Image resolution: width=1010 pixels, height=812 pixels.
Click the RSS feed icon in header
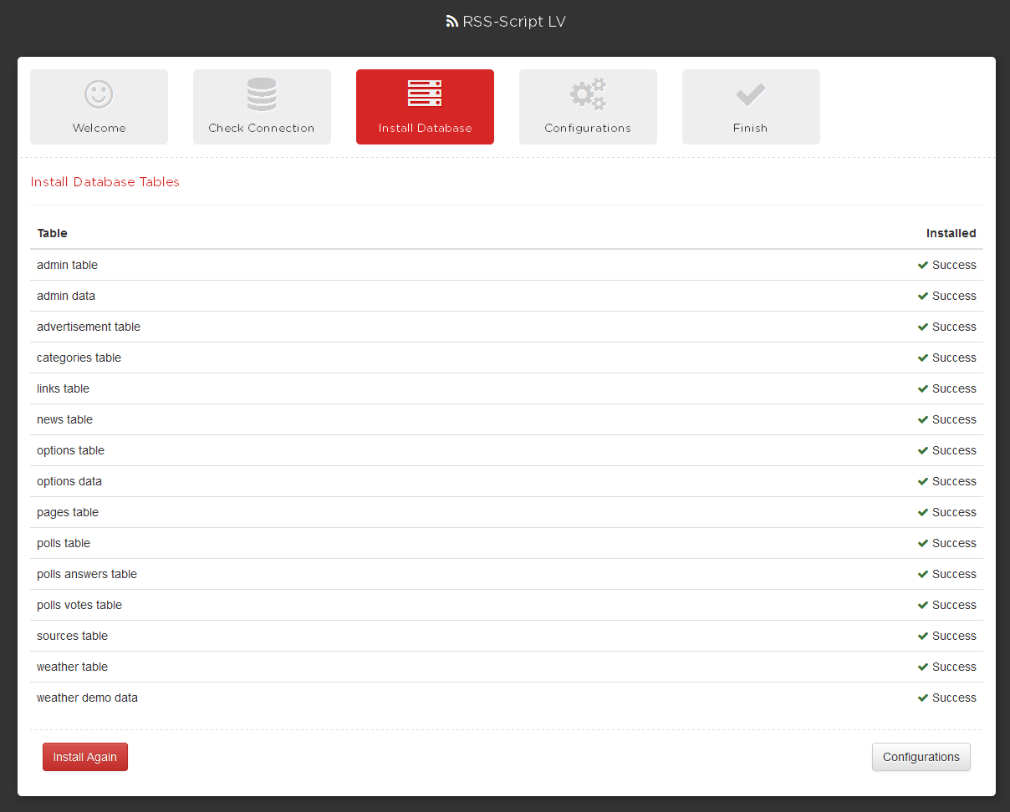click(452, 22)
